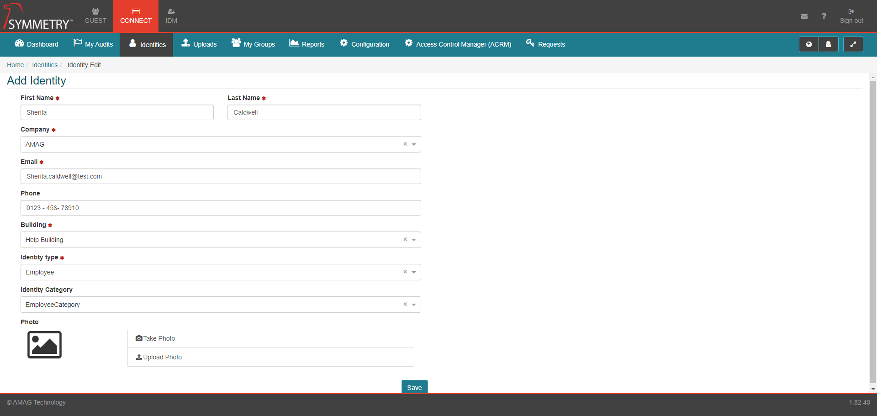Go to Uploads section
Screen dimensions: 877x416
[x=199, y=44]
